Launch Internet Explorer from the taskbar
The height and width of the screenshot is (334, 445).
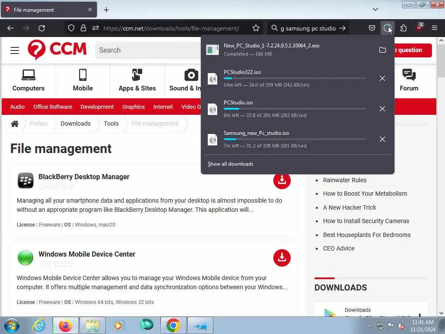[x=39, y=325]
